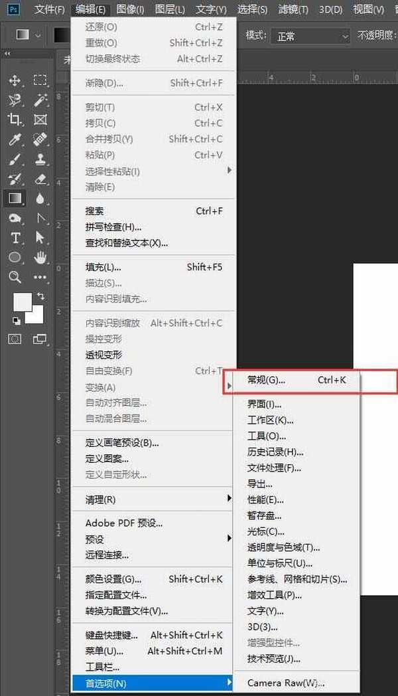398x696 pixels.
Task: Open the 模式 blend mode dropdown
Action: (310, 36)
